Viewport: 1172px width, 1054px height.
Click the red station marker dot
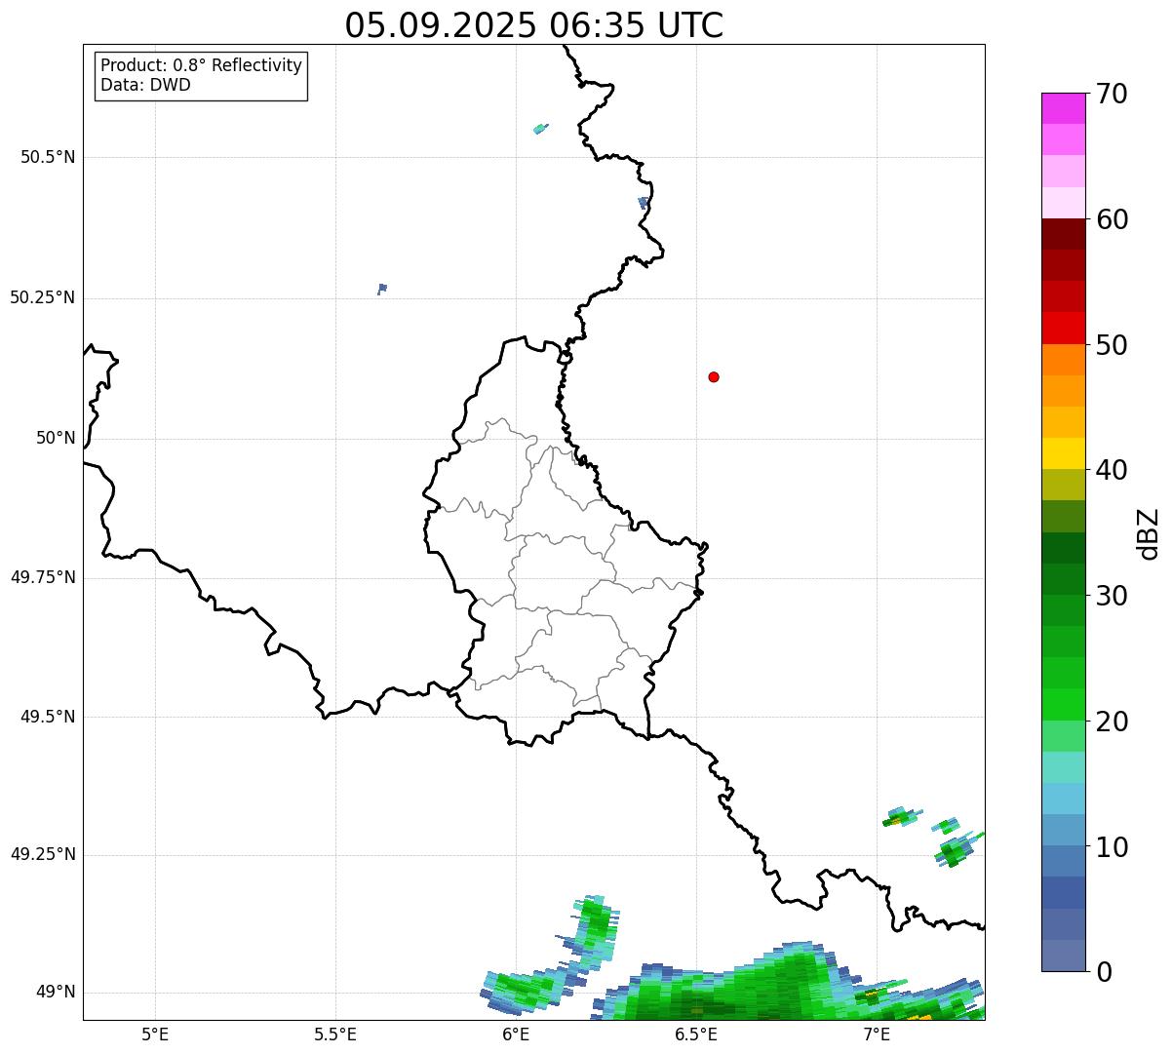pyautogui.click(x=714, y=376)
